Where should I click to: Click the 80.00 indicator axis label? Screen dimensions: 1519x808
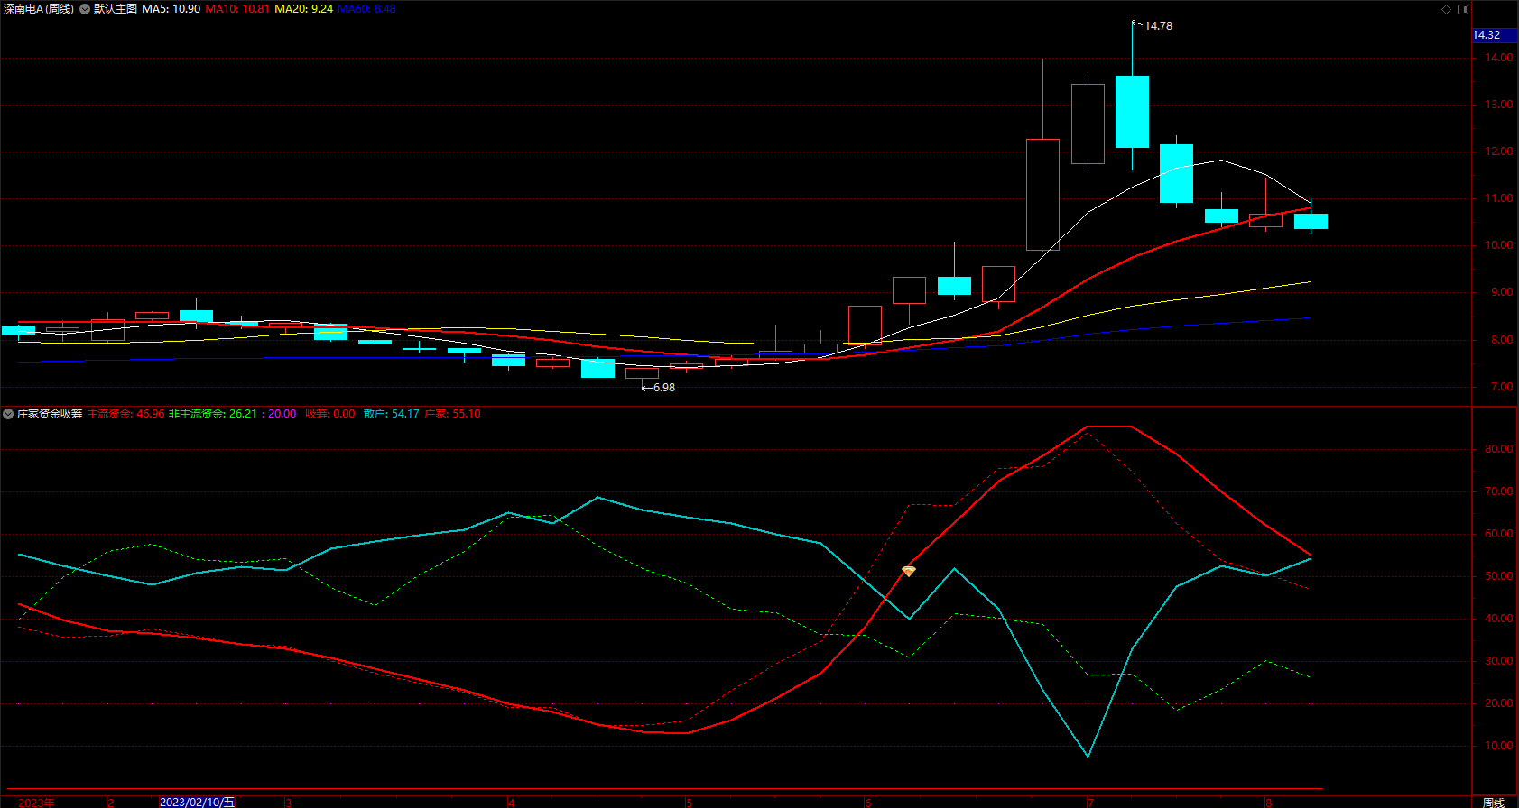(1499, 449)
